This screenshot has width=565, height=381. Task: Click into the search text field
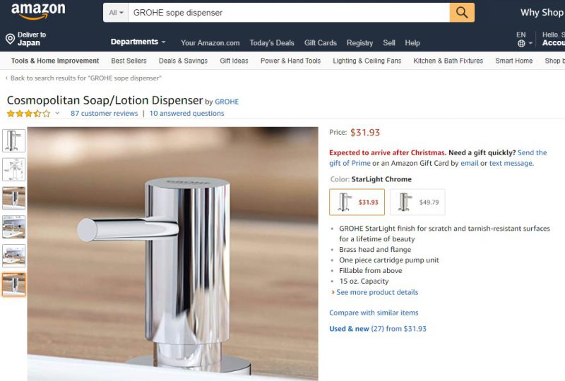point(289,13)
